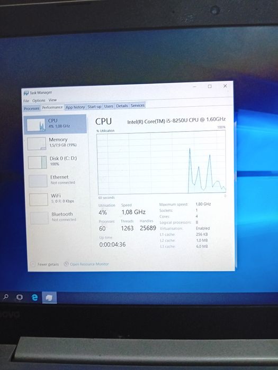The height and width of the screenshot is (370, 278).
Task: Switch to the Processes tab
Action: tap(31, 108)
